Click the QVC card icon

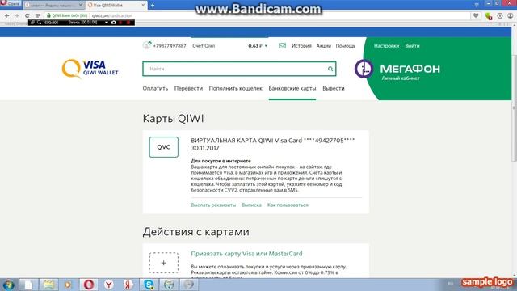[163, 147]
